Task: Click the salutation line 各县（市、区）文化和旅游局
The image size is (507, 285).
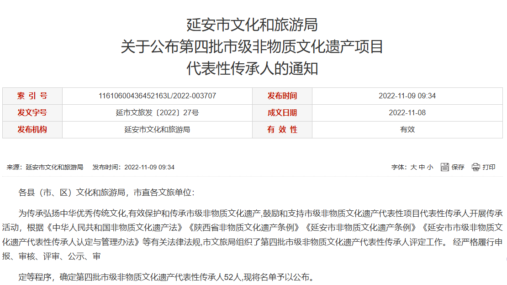Action: [x=106, y=193]
